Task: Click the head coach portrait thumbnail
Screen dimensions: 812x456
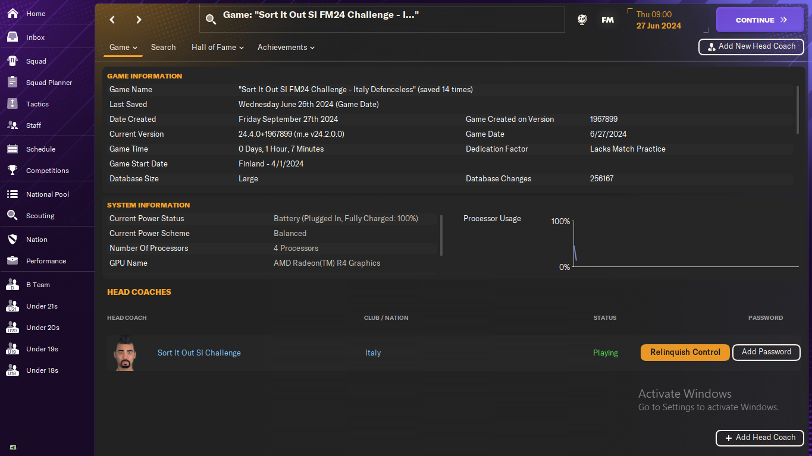Action: tap(126, 353)
